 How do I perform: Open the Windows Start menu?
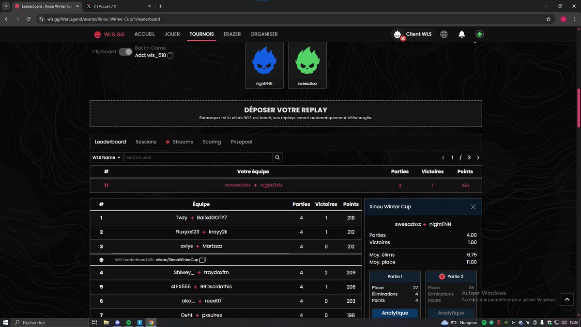6,322
